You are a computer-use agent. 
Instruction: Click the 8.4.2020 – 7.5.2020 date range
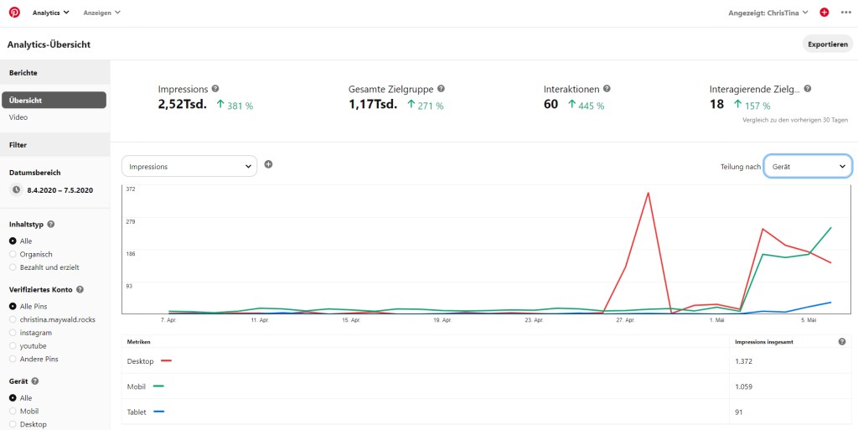tap(59, 190)
